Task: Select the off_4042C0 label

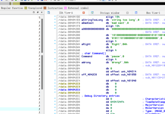Action: pos(89,75)
